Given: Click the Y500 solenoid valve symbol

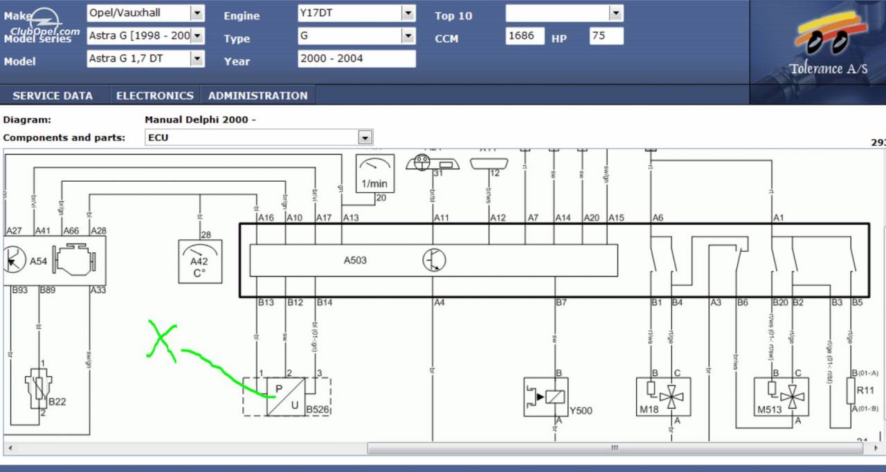Looking at the screenshot, I should pos(546,397).
